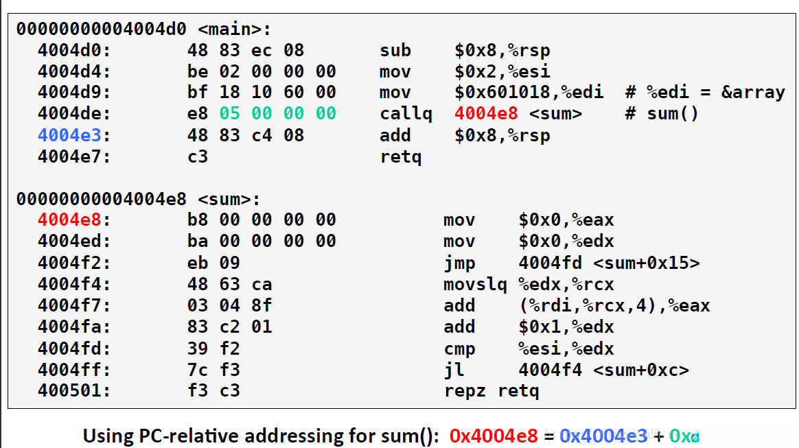Click the bytes '7c f3'

[x=213, y=370]
